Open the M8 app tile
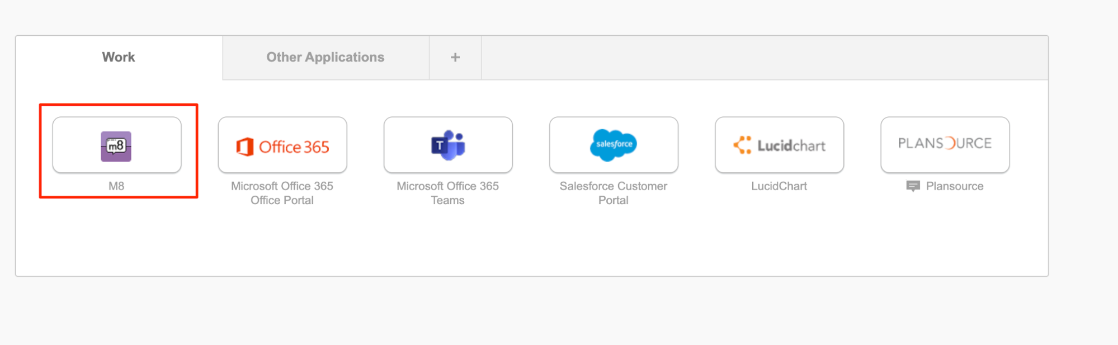Image resolution: width=1118 pixels, height=345 pixels. pos(117,145)
